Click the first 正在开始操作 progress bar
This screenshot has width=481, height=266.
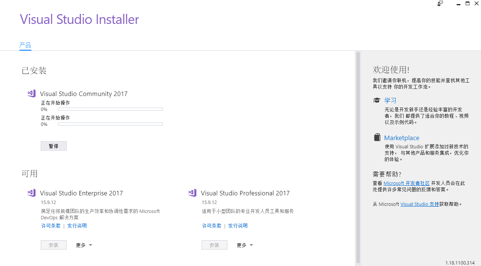(x=110, y=109)
